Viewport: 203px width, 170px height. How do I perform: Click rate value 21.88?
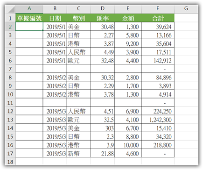107,154
